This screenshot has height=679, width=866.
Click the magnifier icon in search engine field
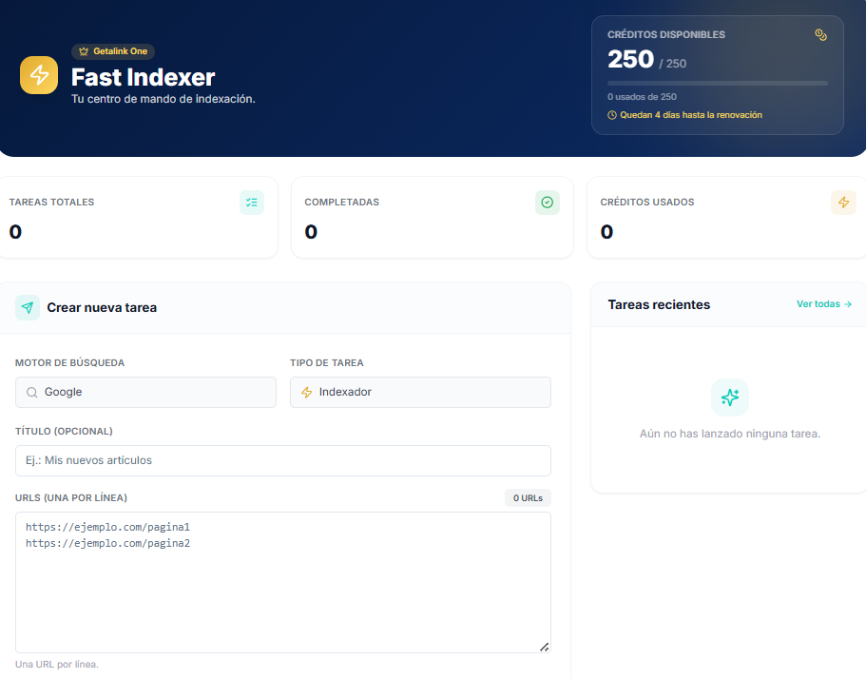point(32,392)
